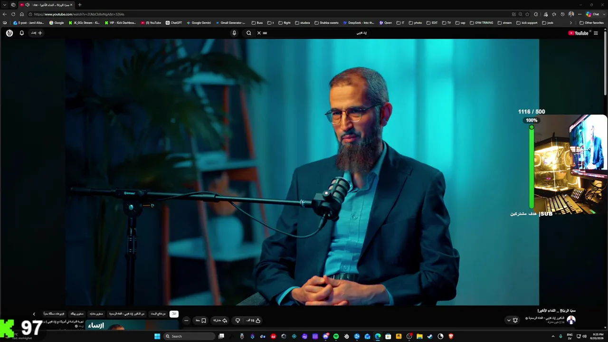Image resolution: width=608 pixels, height=342 pixels.
Task: Expand the GYM TRINING bookmarks folder
Action: tap(481, 23)
